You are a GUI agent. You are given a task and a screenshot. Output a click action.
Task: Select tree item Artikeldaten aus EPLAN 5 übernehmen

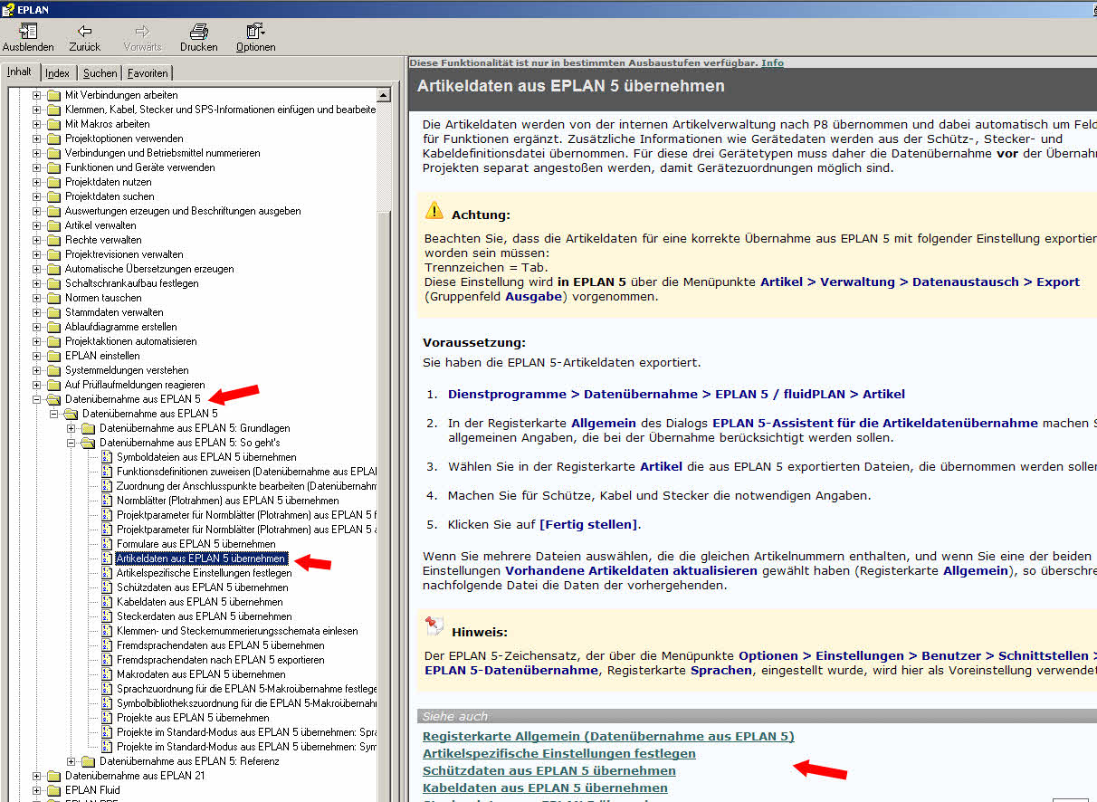pyautogui.click(x=201, y=559)
